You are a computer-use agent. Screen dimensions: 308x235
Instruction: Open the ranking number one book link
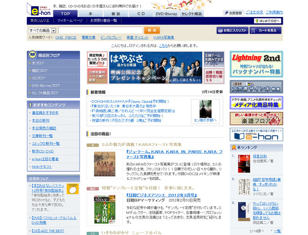pos(260,156)
